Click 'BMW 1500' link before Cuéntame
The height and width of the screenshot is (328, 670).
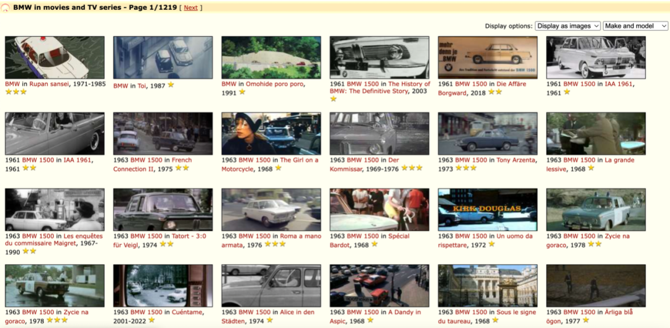click(x=146, y=312)
